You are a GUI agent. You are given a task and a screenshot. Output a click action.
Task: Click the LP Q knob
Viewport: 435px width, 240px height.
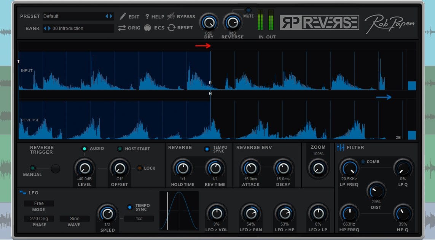403,168
